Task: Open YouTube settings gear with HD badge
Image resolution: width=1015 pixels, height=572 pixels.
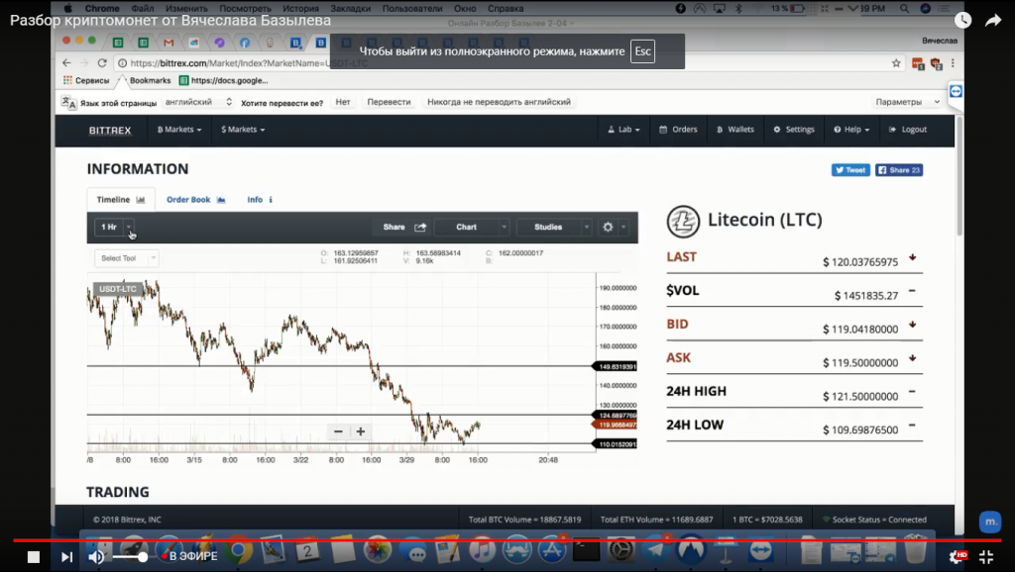Action: click(958, 556)
